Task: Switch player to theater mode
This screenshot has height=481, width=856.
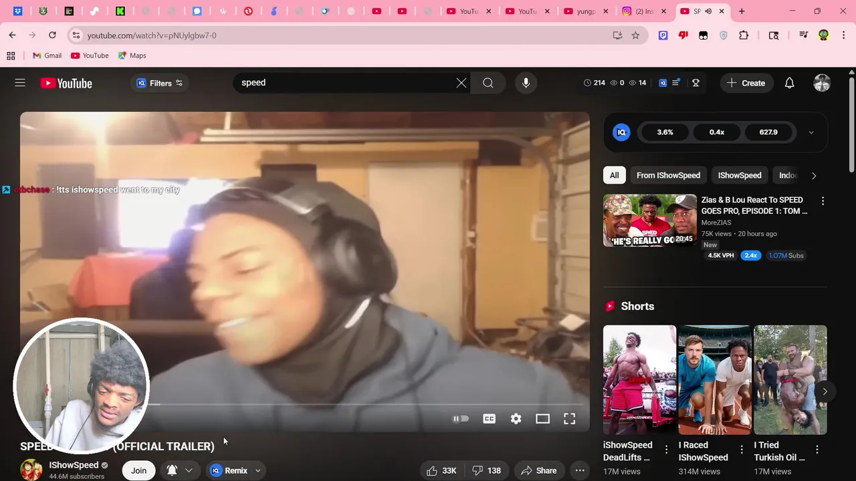Action: coord(542,419)
